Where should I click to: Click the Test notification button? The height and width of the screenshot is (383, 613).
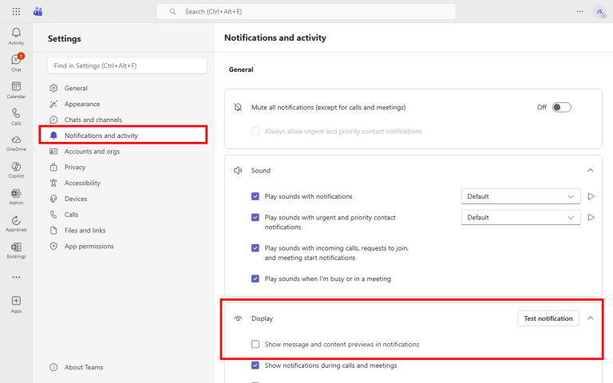[548, 318]
